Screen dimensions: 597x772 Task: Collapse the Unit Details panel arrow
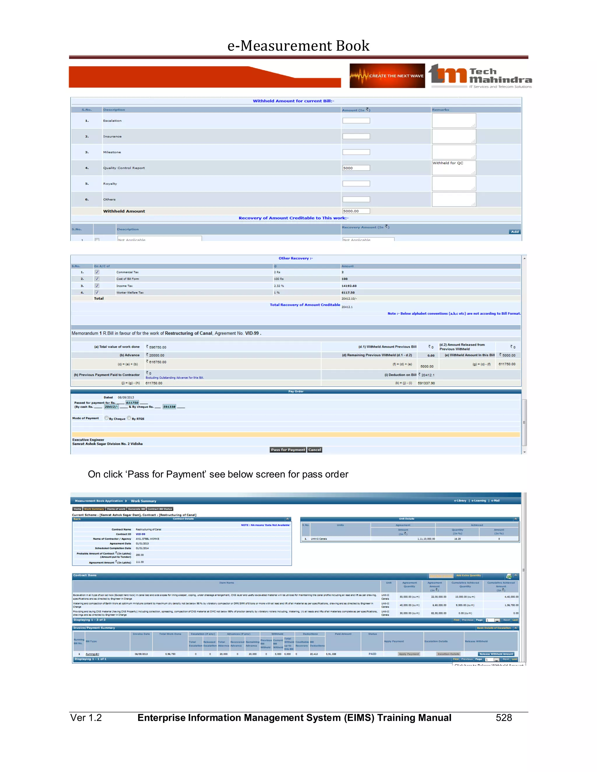[516, 519]
